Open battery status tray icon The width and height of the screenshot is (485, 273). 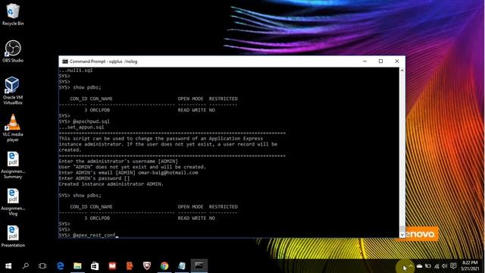point(428,266)
